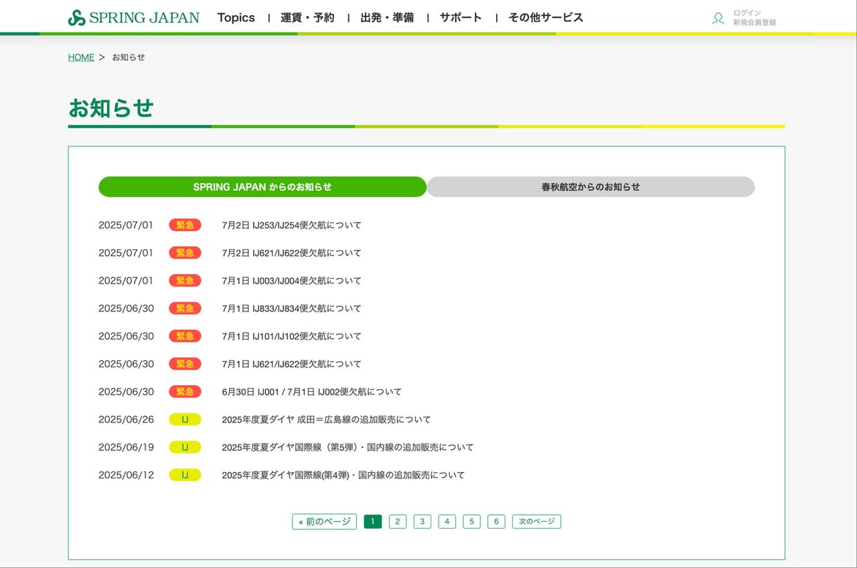Open the 国際線（第5弾）追加販売 announcement
The height and width of the screenshot is (568, 857).
348,447
